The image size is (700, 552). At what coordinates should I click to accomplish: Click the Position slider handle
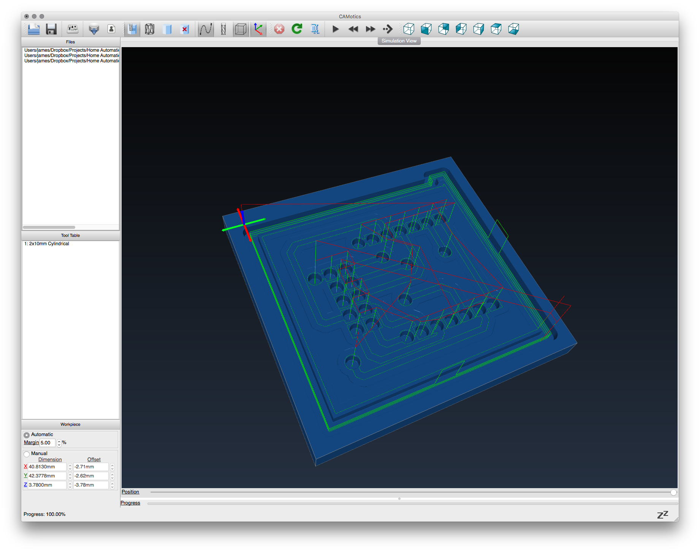673,492
